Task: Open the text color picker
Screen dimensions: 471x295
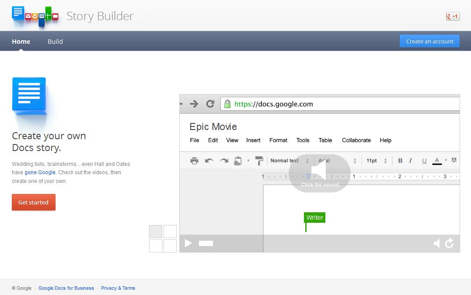Action: [x=437, y=161]
